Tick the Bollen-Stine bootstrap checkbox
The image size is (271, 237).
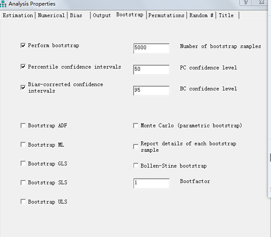136,166
